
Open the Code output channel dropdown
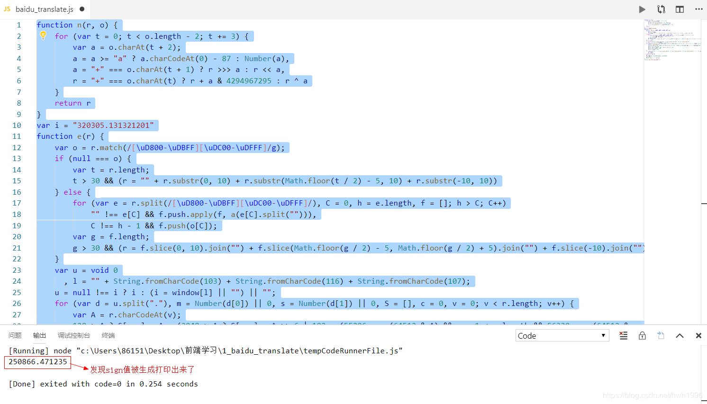point(562,335)
